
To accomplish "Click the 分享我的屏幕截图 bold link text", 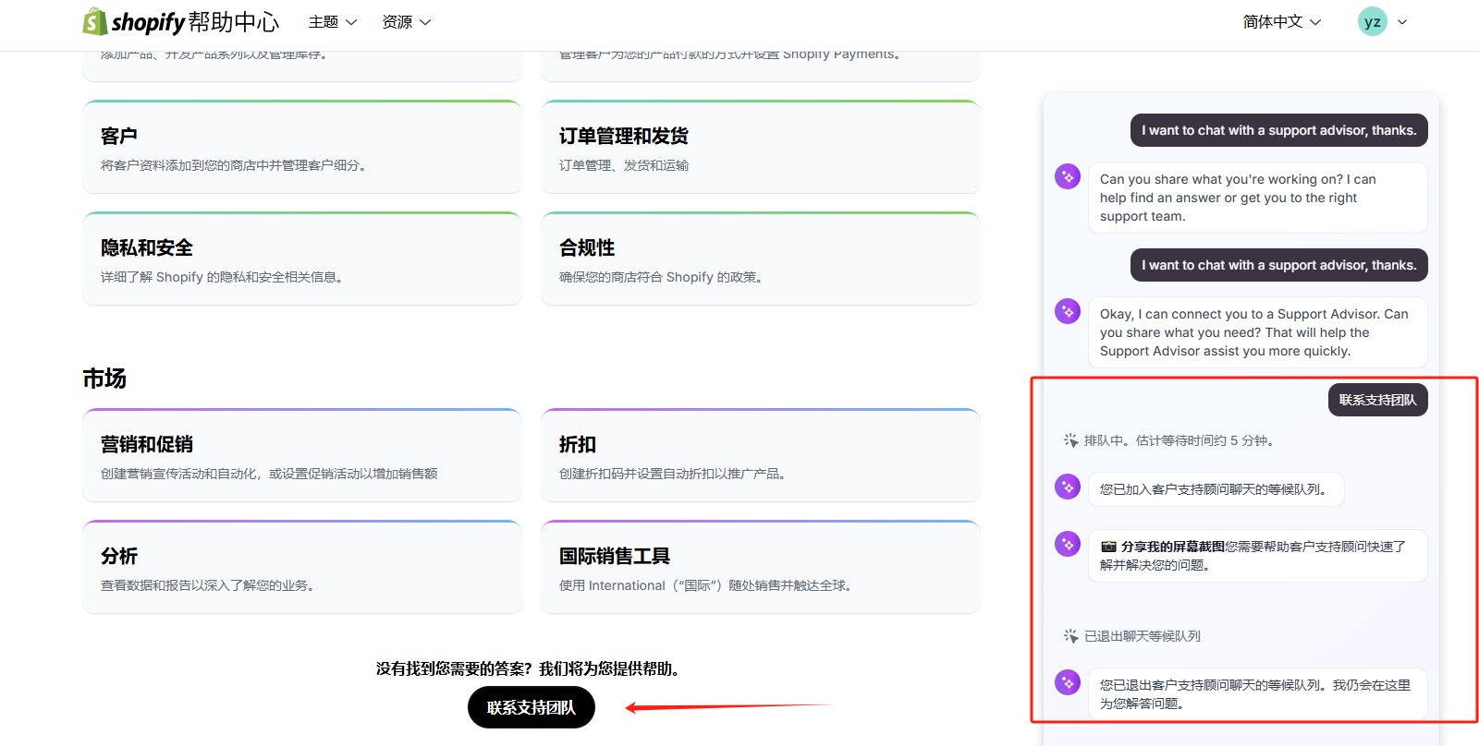I will pos(1172,547).
